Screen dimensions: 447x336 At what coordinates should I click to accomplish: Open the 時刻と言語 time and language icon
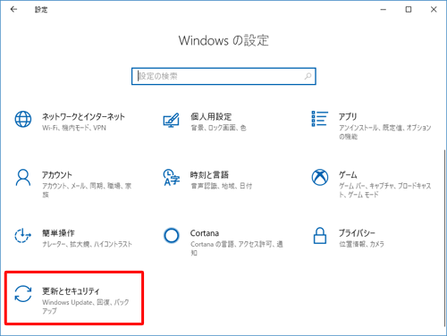click(x=172, y=178)
